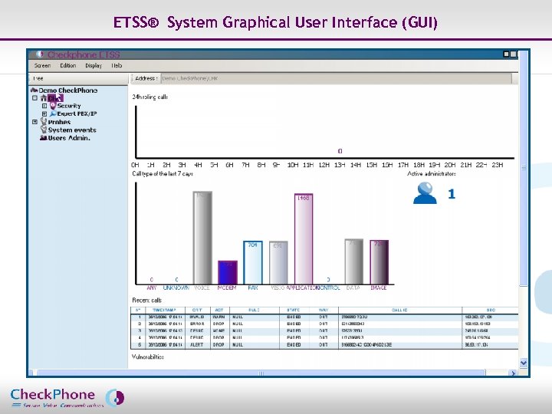
Task: Click the vertical scrollbar down arrow
Action: (x=524, y=363)
